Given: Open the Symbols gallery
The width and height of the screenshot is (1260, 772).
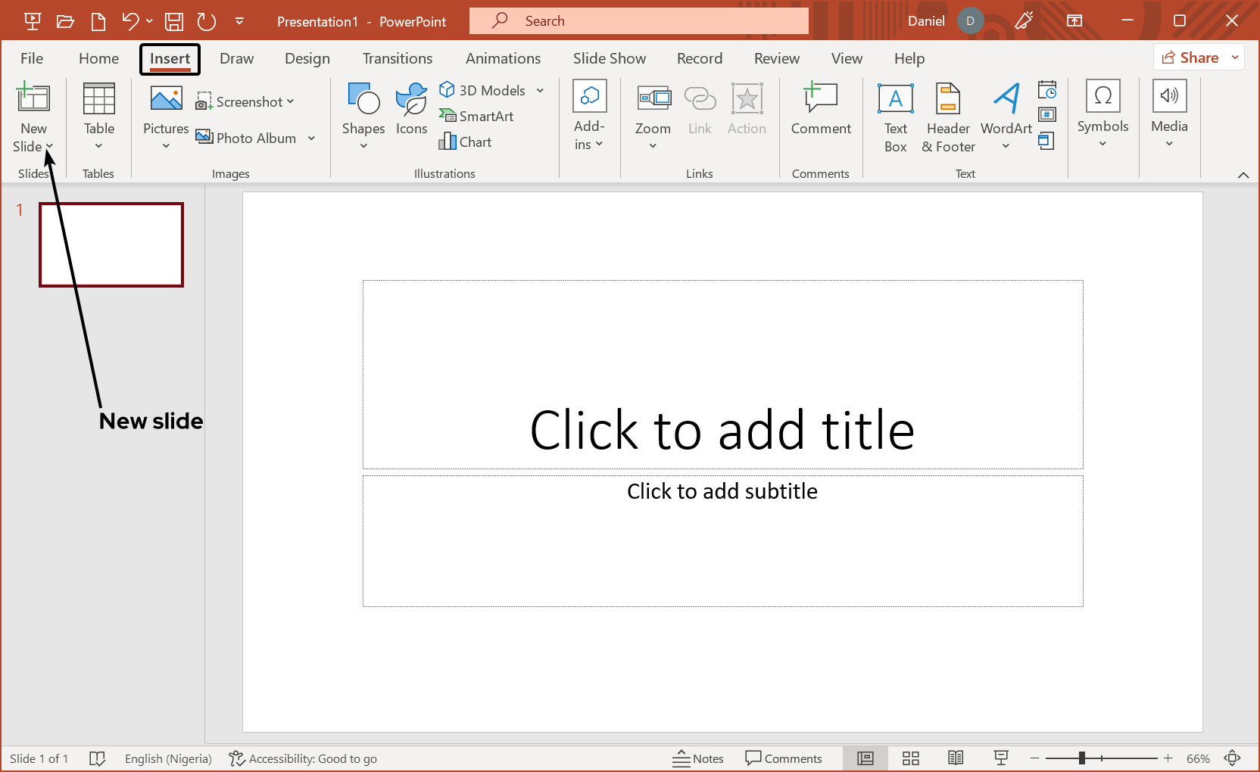Looking at the screenshot, I should pos(1102,115).
